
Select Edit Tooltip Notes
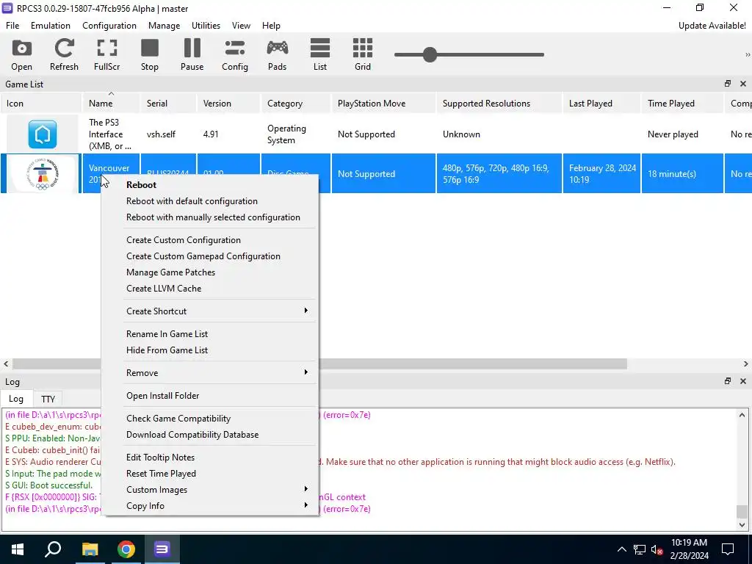(x=210, y=457)
